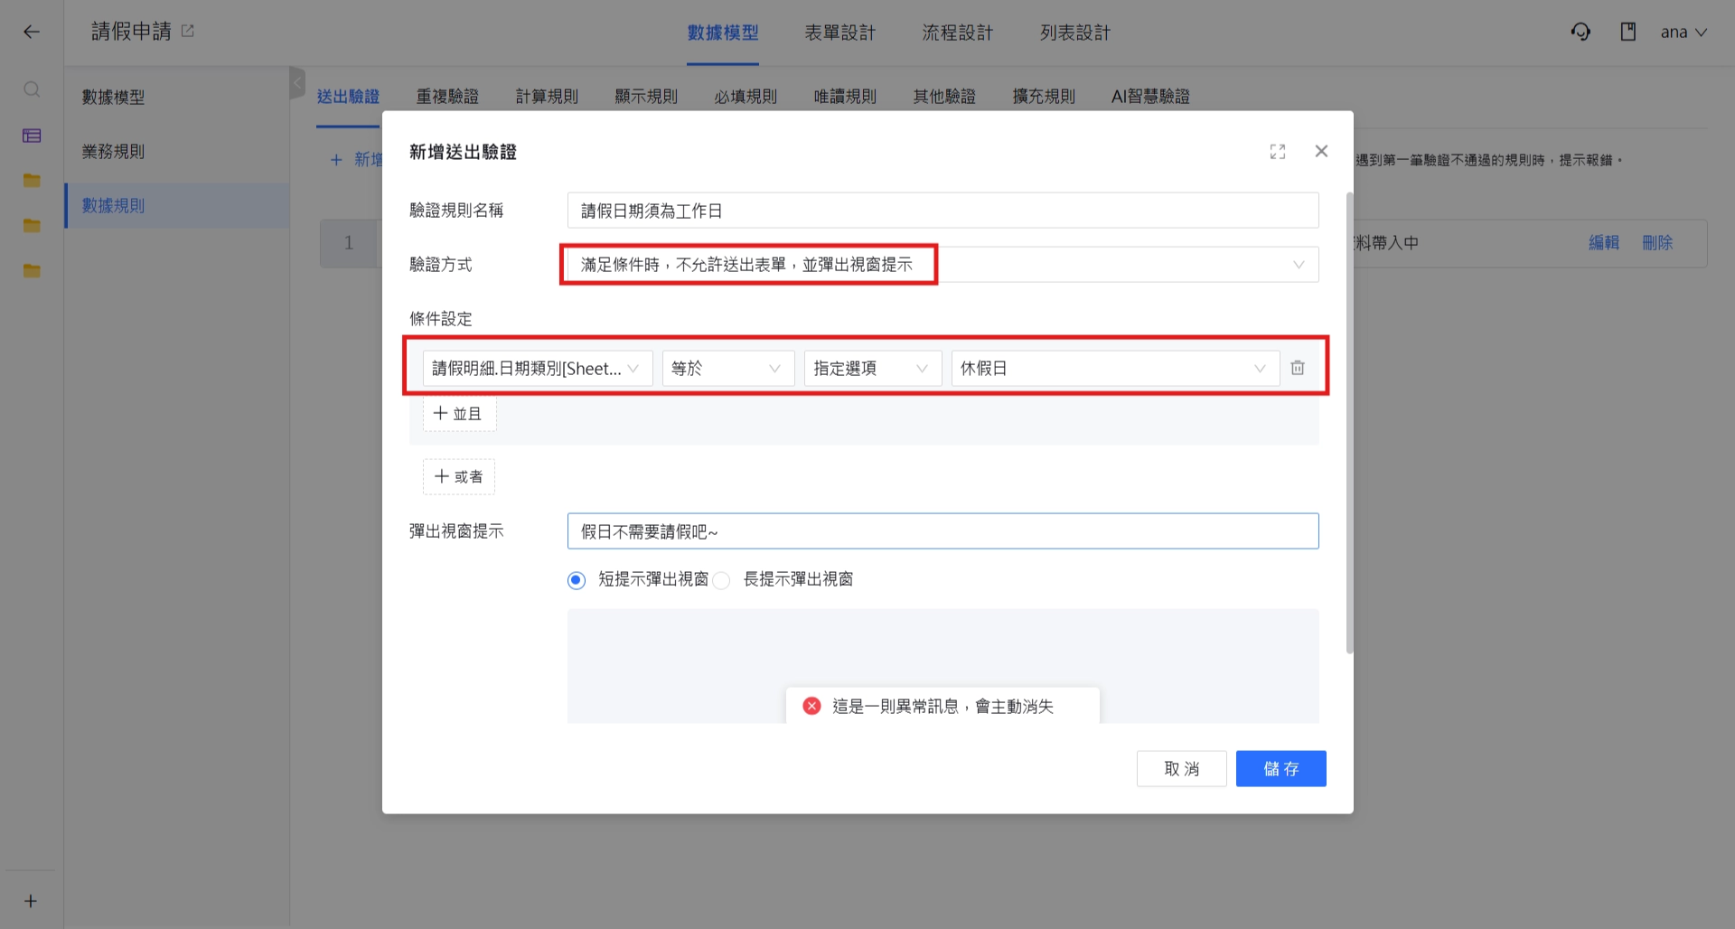Click the 編輯 link in rule row
The height and width of the screenshot is (929, 1735).
1604,243
